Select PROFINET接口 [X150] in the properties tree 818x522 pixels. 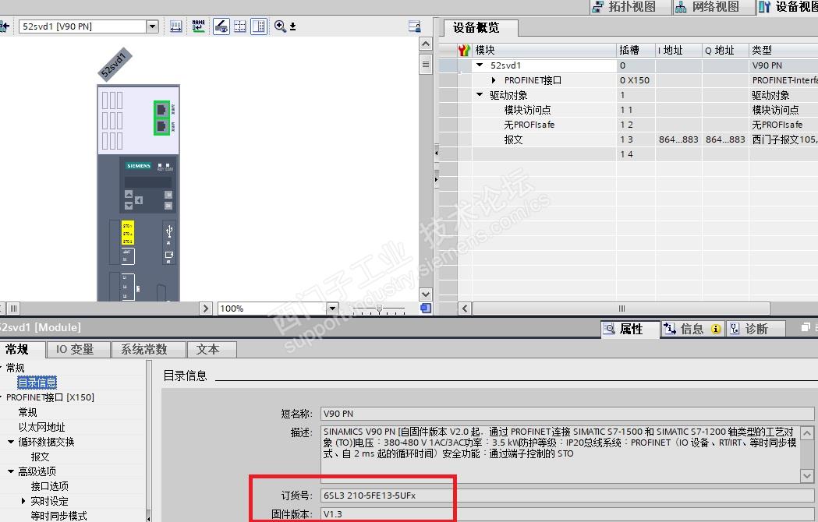coord(50,397)
